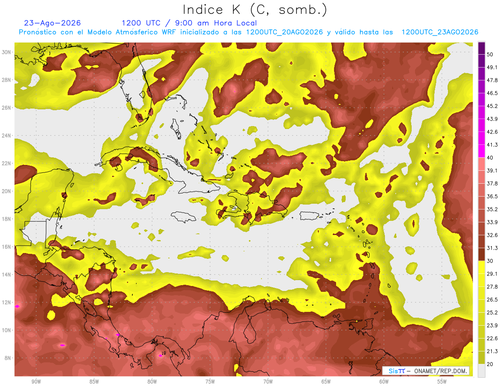
Task: Click the 10N latitude label
Action: 6,330
